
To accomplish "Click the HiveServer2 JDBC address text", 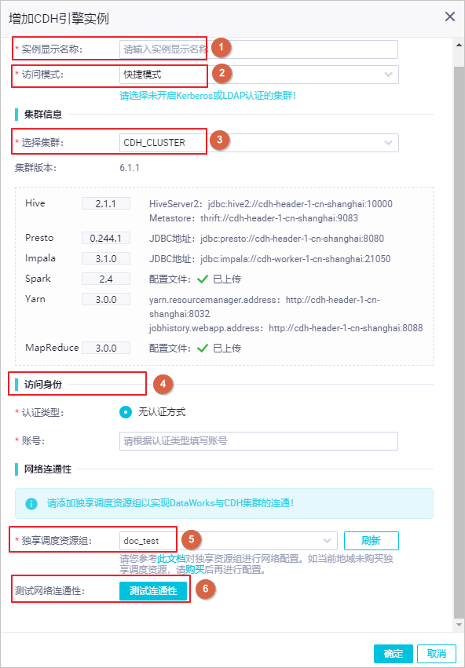I will click(x=271, y=204).
